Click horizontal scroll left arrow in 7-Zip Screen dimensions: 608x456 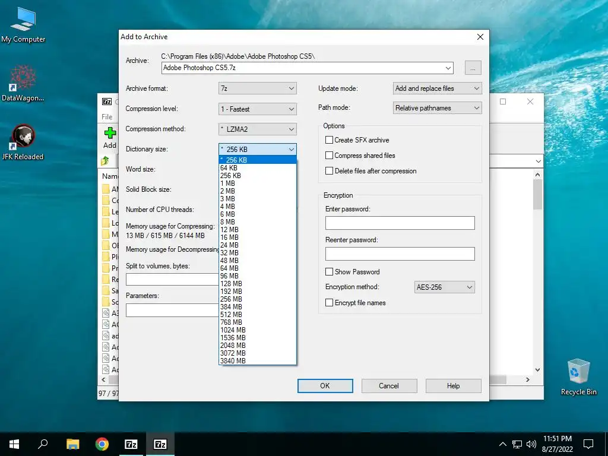[x=103, y=379]
